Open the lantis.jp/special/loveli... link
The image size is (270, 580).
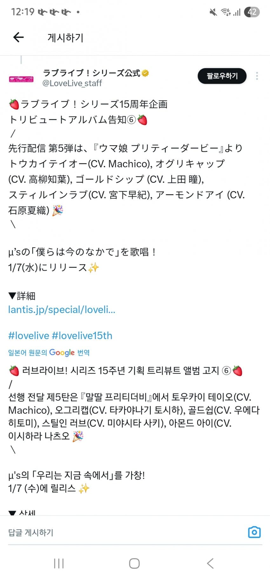62,310
